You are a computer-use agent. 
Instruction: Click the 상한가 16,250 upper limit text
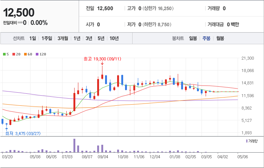[158, 8]
